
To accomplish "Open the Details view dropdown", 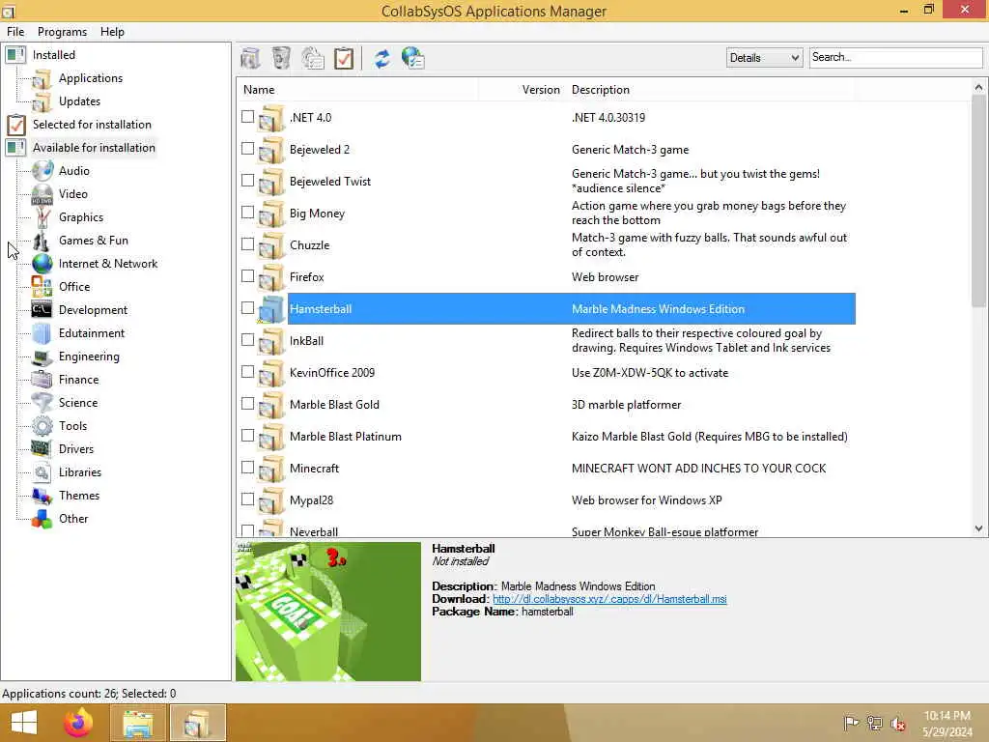I will pyautogui.click(x=764, y=57).
